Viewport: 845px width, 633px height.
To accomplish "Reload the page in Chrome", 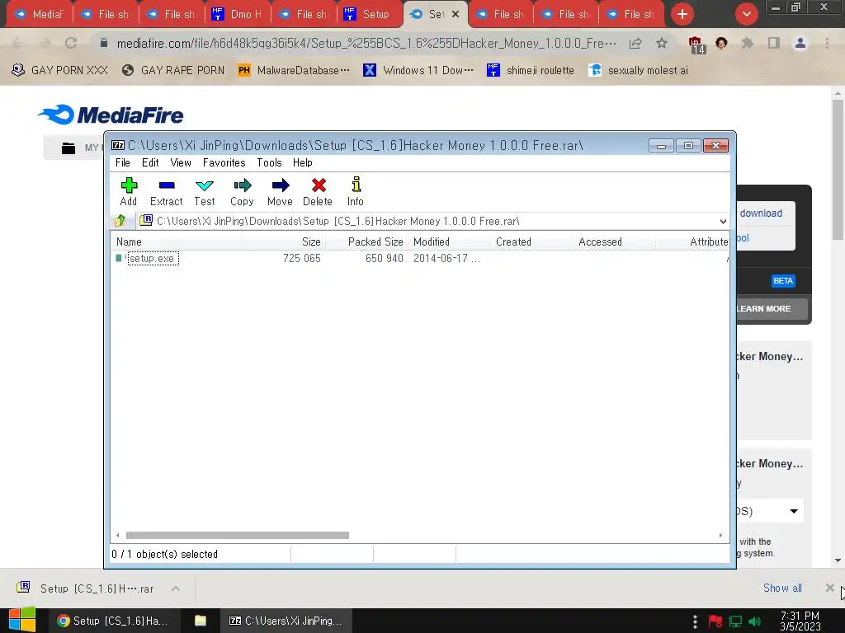I will click(x=71, y=43).
